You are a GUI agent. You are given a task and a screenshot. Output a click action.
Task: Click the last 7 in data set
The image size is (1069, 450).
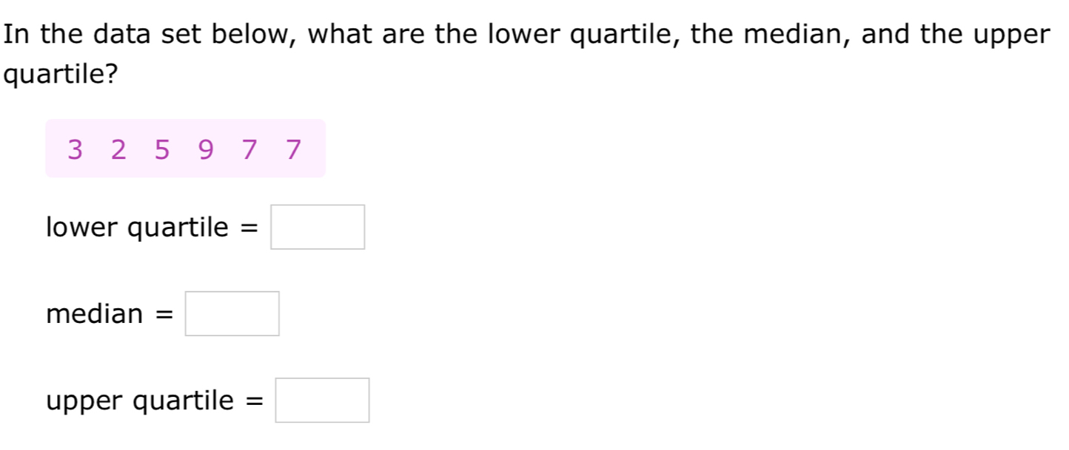point(294,150)
